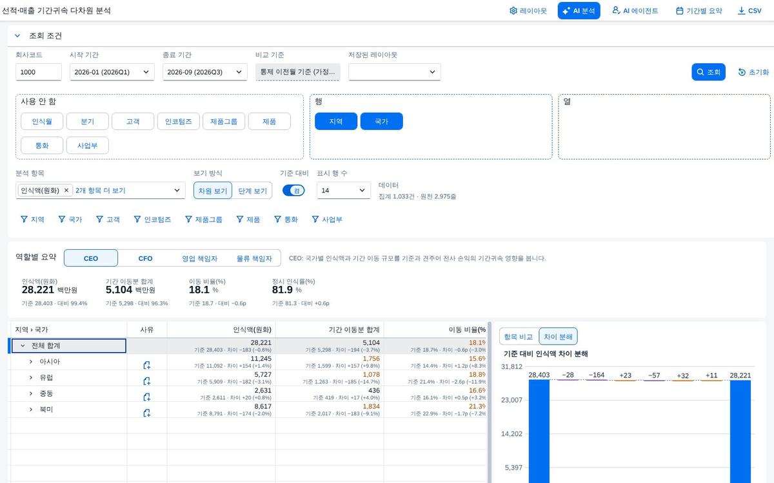774x483 pixels.
Task: Focus the 회사코드 input field
Action: tap(39, 72)
